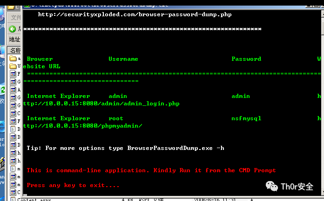The width and height of the screenshot is (324, 201).
Task: Click the Password column heading in console
Action: click(246, 59)
